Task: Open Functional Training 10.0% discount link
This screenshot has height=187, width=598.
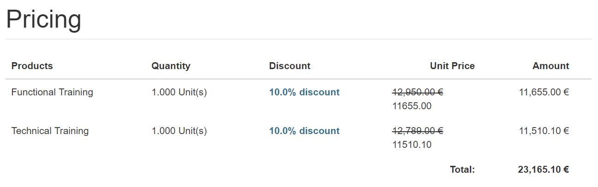Action: pos(304,92)
